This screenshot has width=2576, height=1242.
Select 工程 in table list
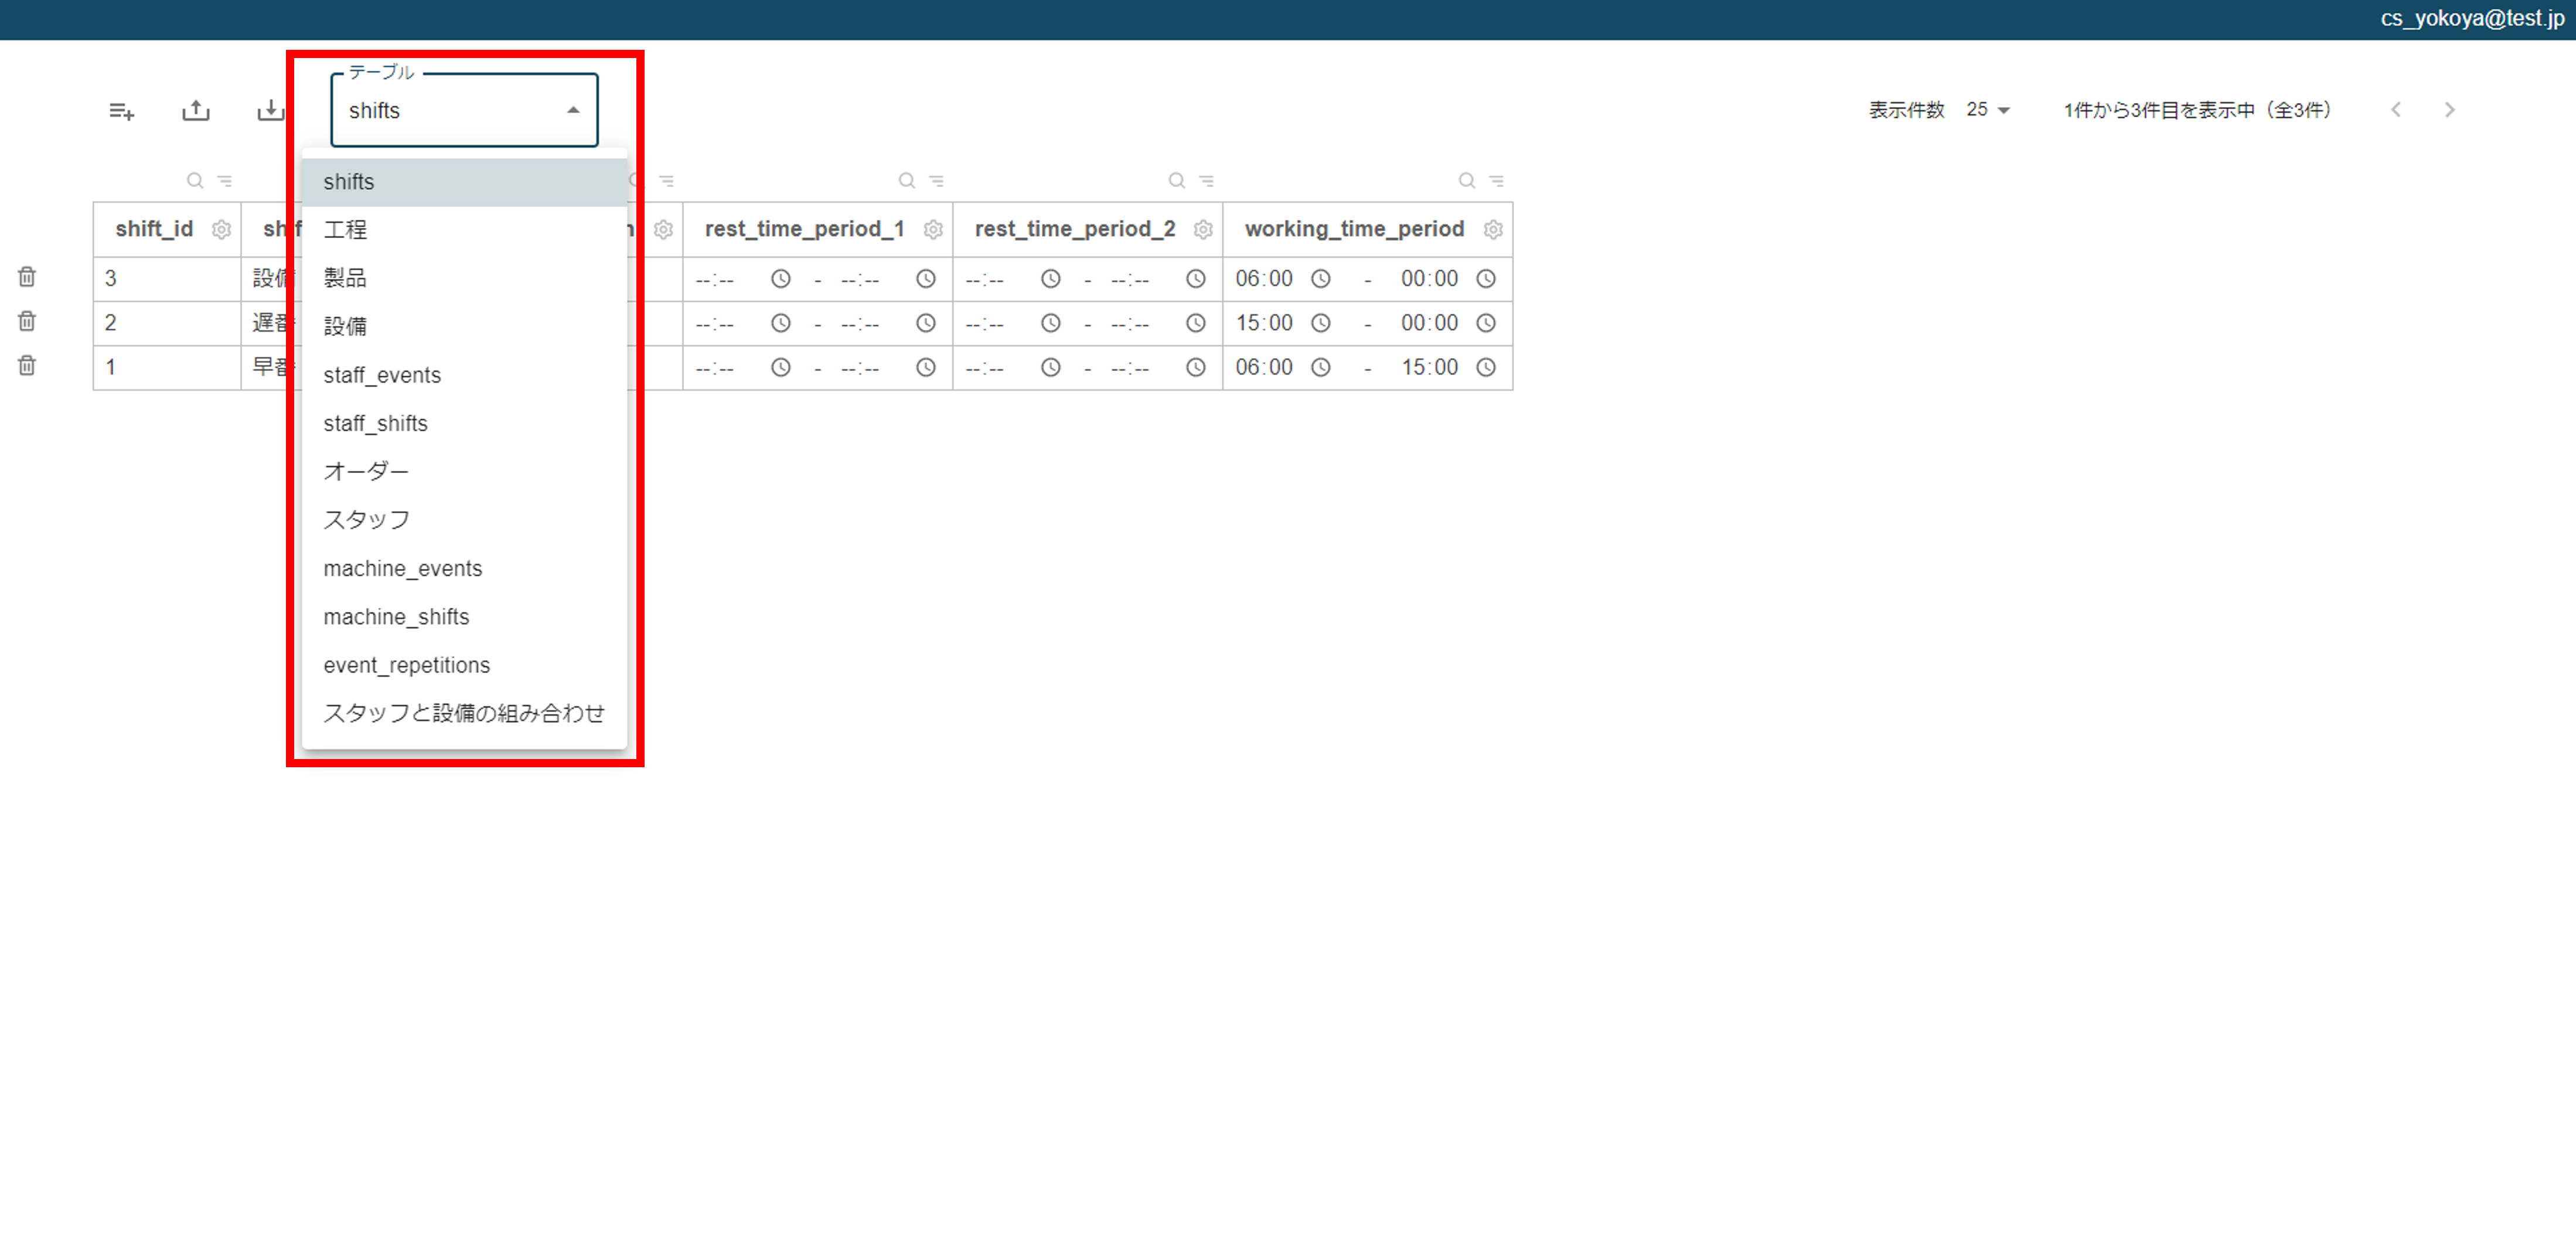[464, 230]
